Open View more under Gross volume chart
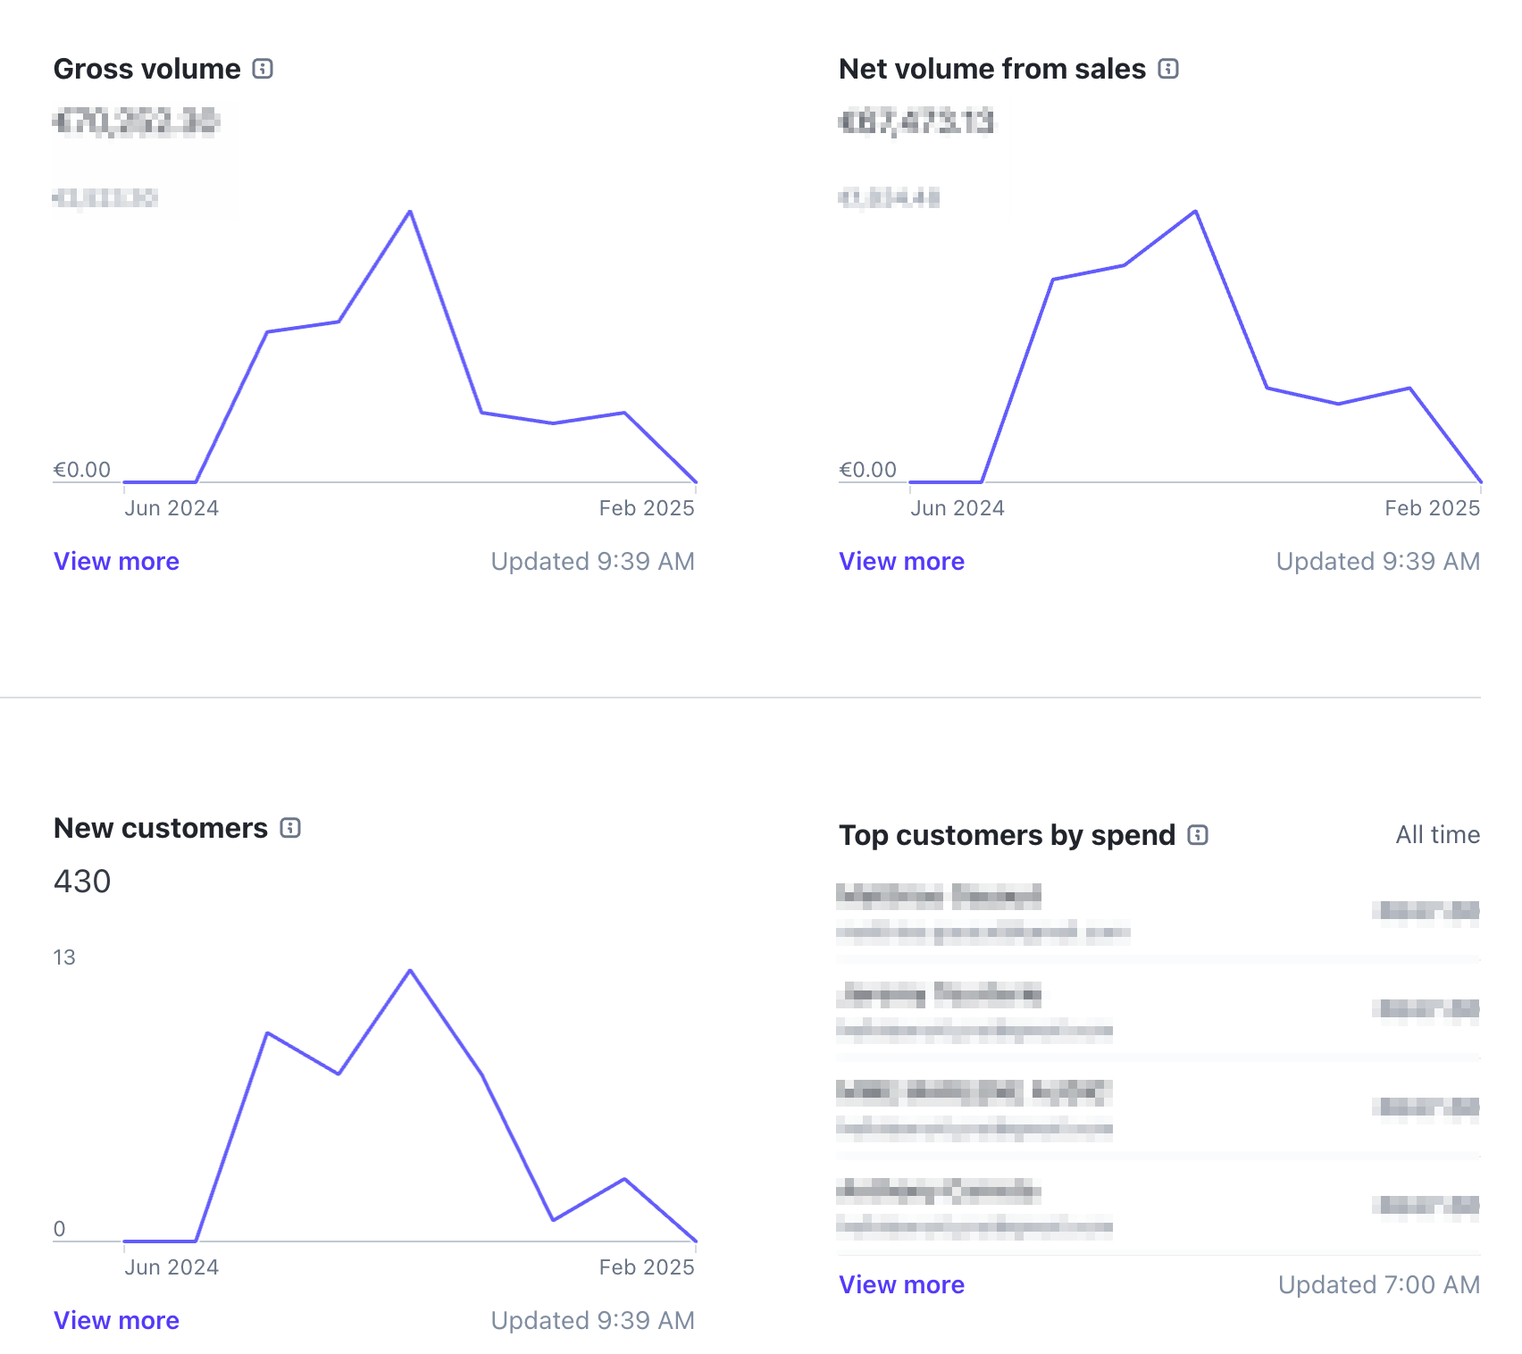This screenshot has width=1522, height=1354. tap(116, 561)
